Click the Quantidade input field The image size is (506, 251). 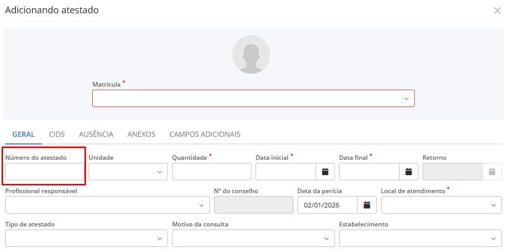[x=212, y=172]
